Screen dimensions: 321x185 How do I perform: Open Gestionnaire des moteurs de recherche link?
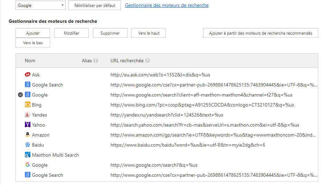(167, 6)
